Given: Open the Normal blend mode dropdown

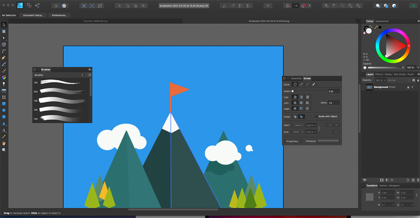Looking at the screenshot, I should [399, 80].
